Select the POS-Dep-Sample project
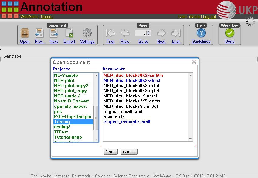Viewport: 258px width, 178px height. (73, 116)
